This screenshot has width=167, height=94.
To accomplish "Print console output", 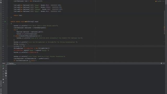I will [6, 76].
